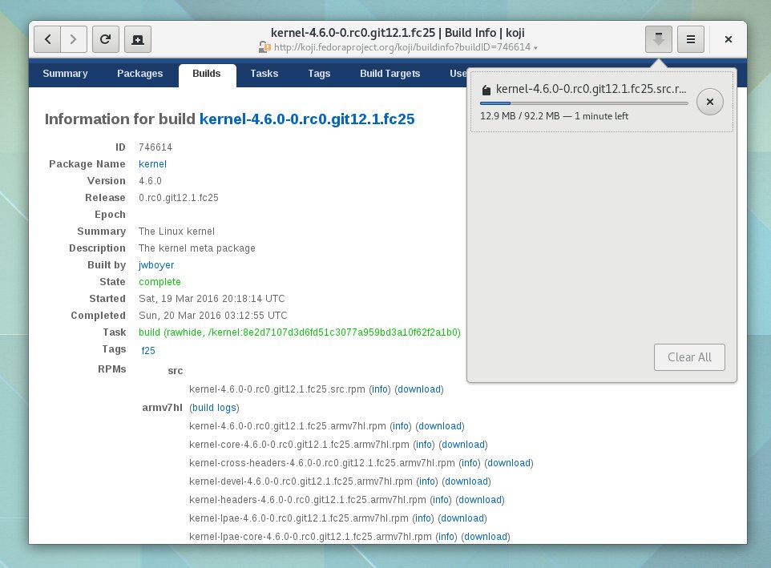Image resolution: width=771 pixels, height=568 pixels.
Task: Open the Build Targets tab
Action: pos(390,74)
